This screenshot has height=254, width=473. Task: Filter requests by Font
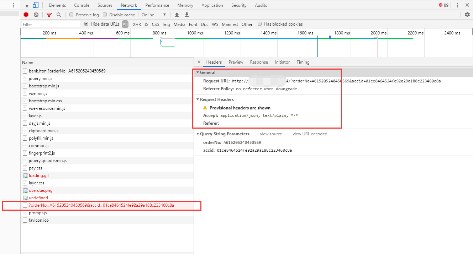tap(193, 24)
